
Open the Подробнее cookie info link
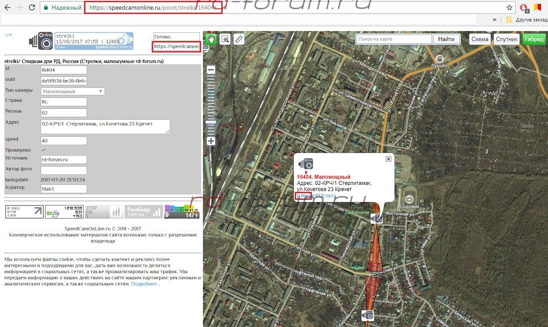[145, 284]
